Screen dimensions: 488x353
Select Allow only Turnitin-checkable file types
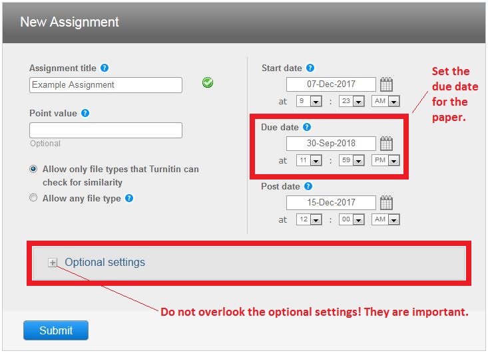click(33, 170)
